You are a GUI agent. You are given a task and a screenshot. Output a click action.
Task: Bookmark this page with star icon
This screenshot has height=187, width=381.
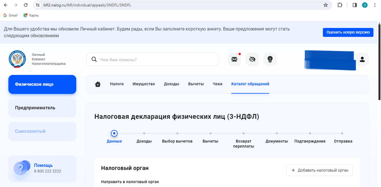[x=325, y=5]
